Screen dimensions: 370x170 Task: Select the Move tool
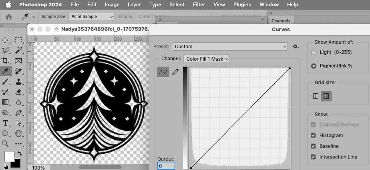(5, 40)
